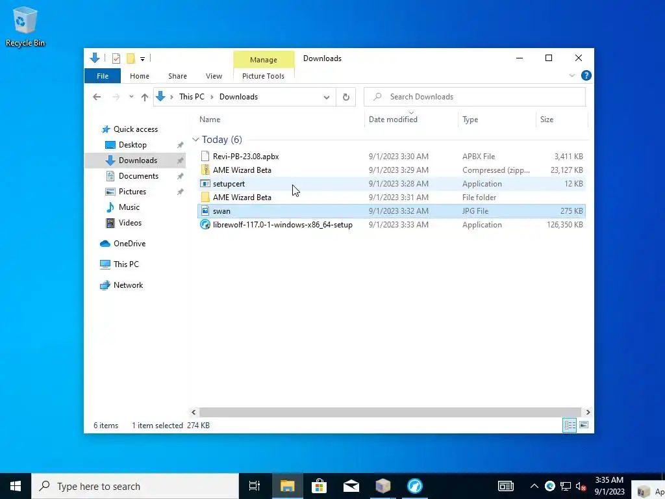Click Downloads breadcrumb in address bar
This screenshot has width=665, height=499.
click(x=238, y=97)
